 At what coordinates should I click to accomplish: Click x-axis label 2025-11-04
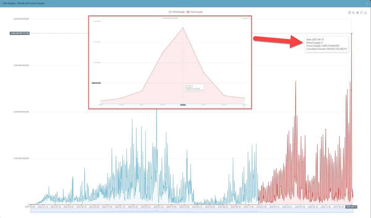(249, 207)
